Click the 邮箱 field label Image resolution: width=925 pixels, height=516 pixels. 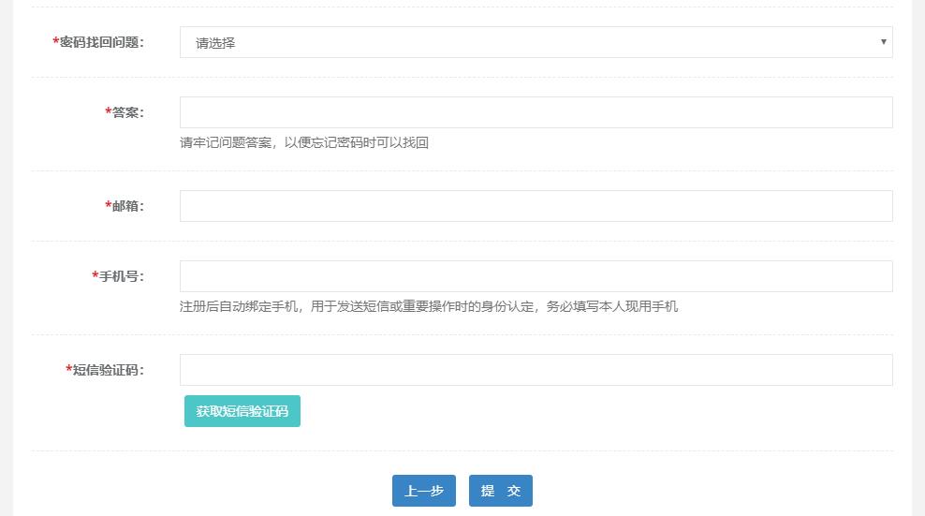[127, 206]
